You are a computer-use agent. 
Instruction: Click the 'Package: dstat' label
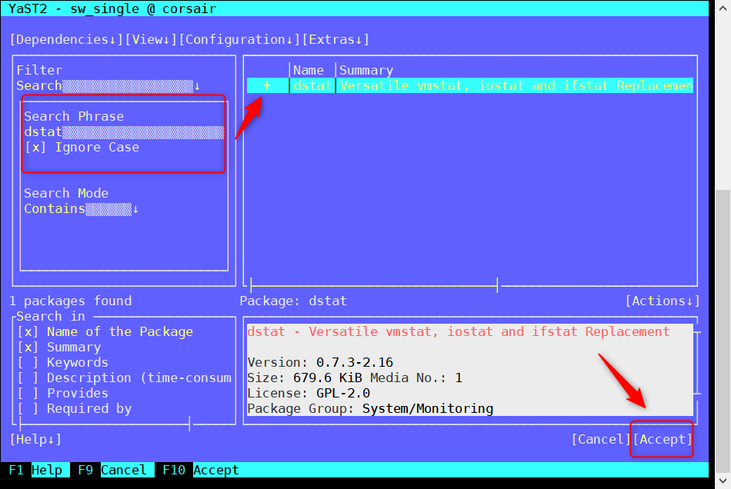[293, 301]
